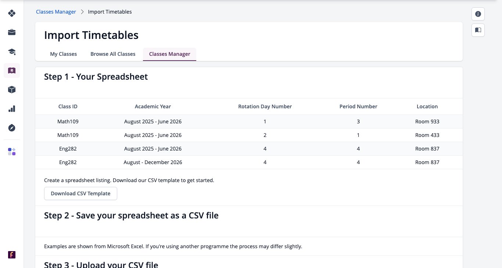Click the Class ID column header
502x268 pixels.
click(68, 106)
